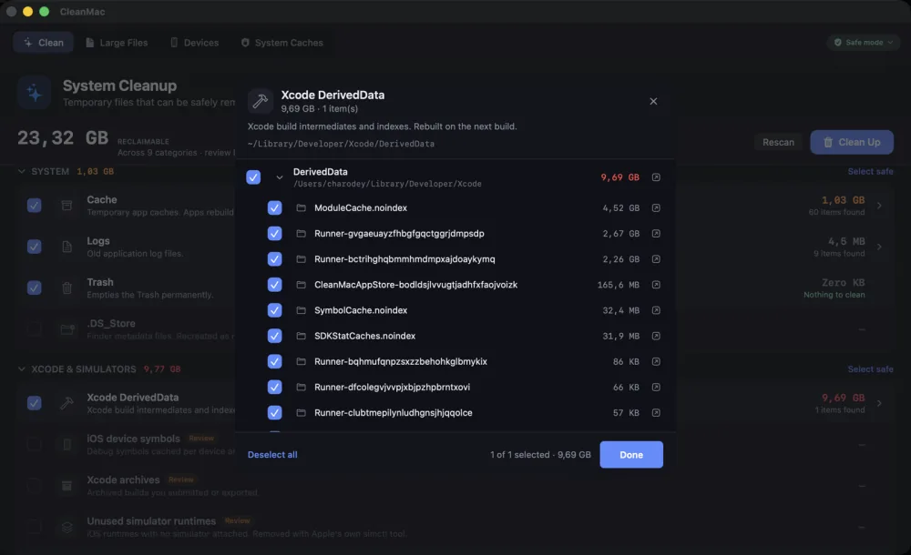Click reveal icon for Runner-dfcolegvjvvpjxbjpzhpbrntxovi
911x555 pixels.
tap(656, 387)
